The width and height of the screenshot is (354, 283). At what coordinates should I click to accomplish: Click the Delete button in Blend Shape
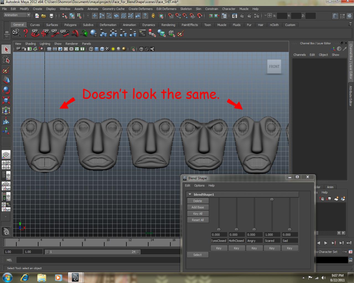pyautogui.click(x=198, y=201)
